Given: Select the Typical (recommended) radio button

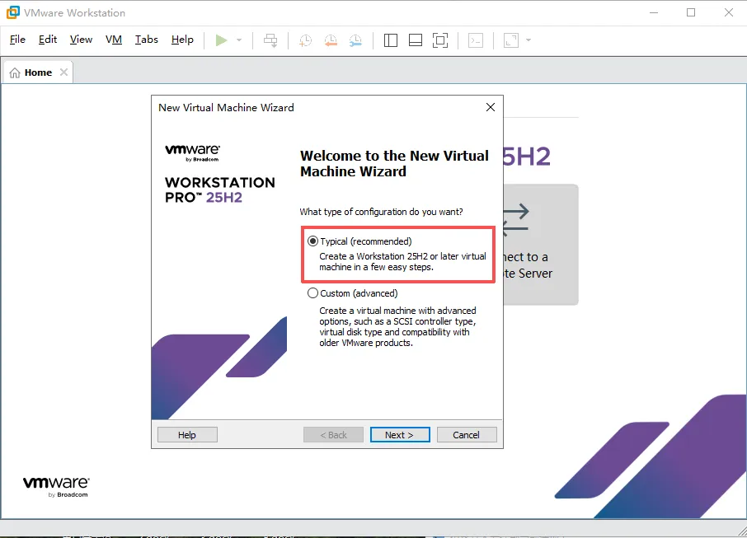Looking at the screenshot, I should click(312, 241).
